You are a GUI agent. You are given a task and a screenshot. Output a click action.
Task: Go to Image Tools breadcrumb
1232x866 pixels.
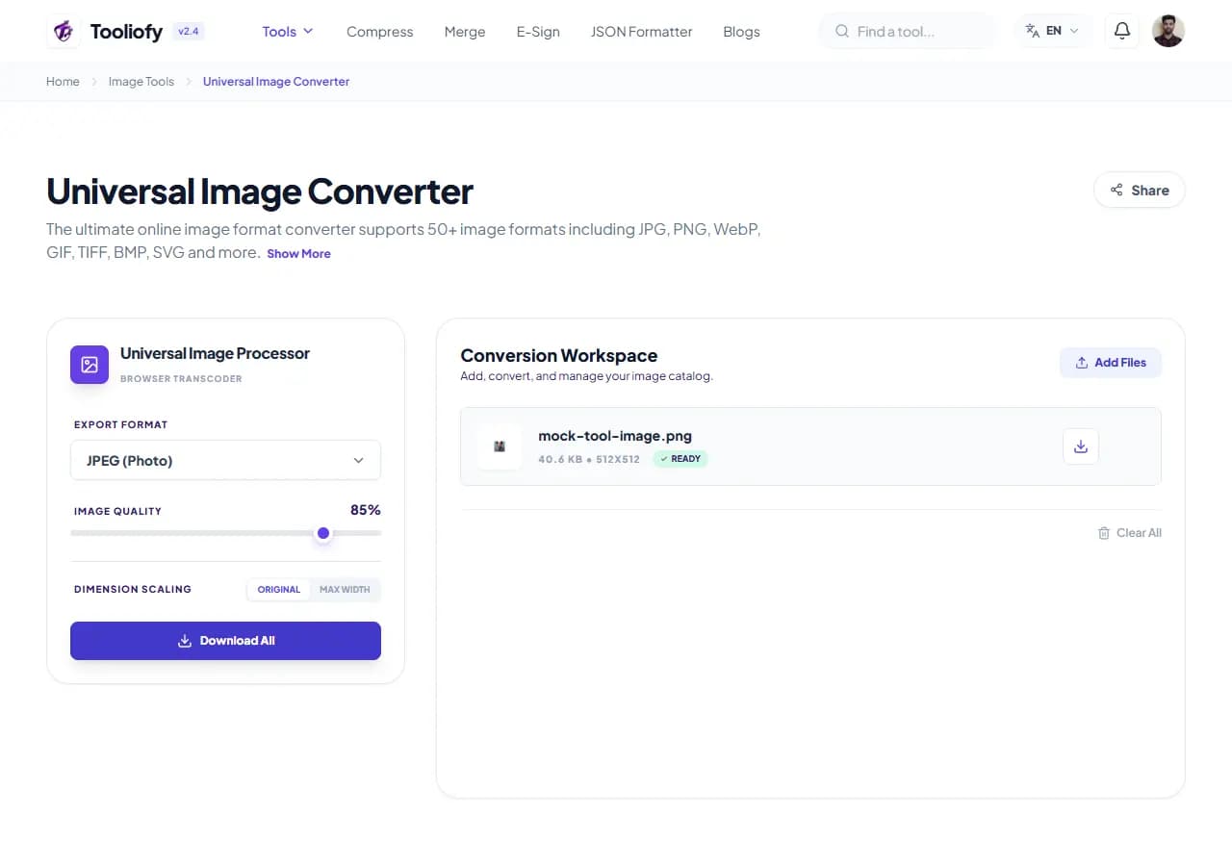coord(141,82)
